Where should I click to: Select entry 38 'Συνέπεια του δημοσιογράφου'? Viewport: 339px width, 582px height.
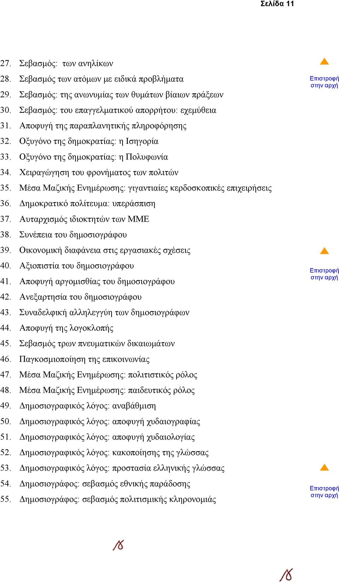pos(73,235)
